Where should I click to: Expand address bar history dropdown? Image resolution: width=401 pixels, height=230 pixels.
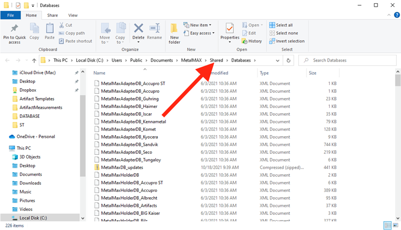tap(277, 60)
